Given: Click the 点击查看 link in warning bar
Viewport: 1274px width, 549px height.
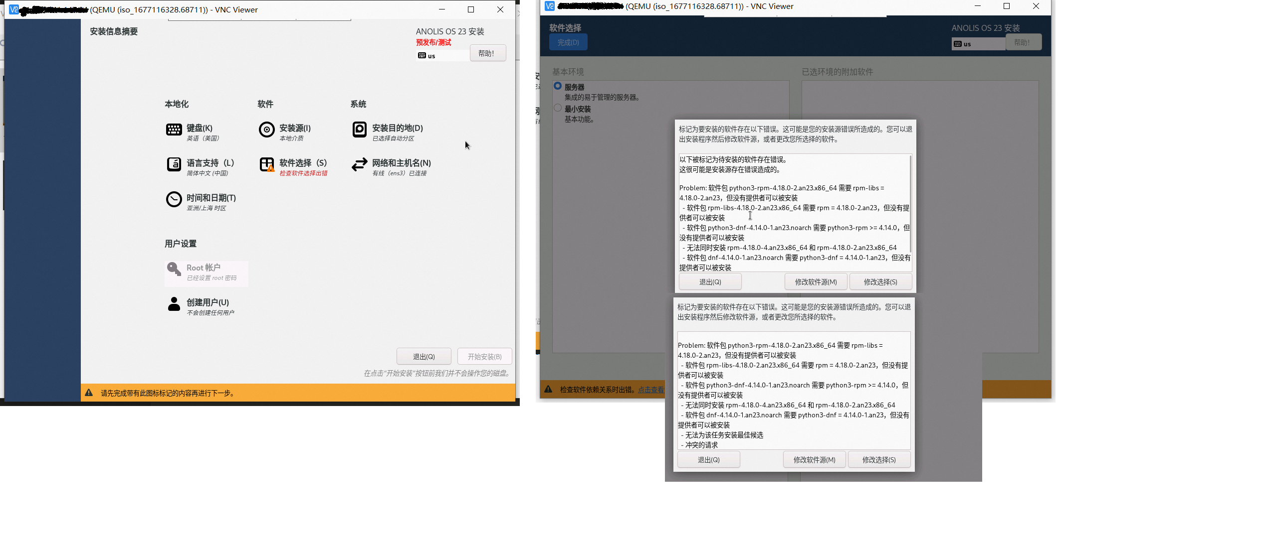Looking at the screenshot, I should [x=651, y=390].
